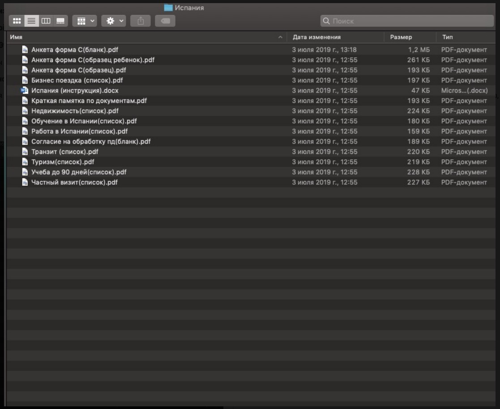Select the Word icon of Испания (инструкция).docx

tap(25, 90)
